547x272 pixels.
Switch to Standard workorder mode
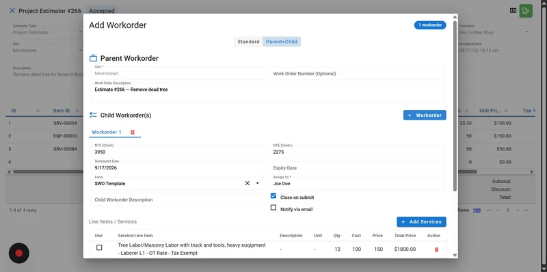tap(248, 42)
